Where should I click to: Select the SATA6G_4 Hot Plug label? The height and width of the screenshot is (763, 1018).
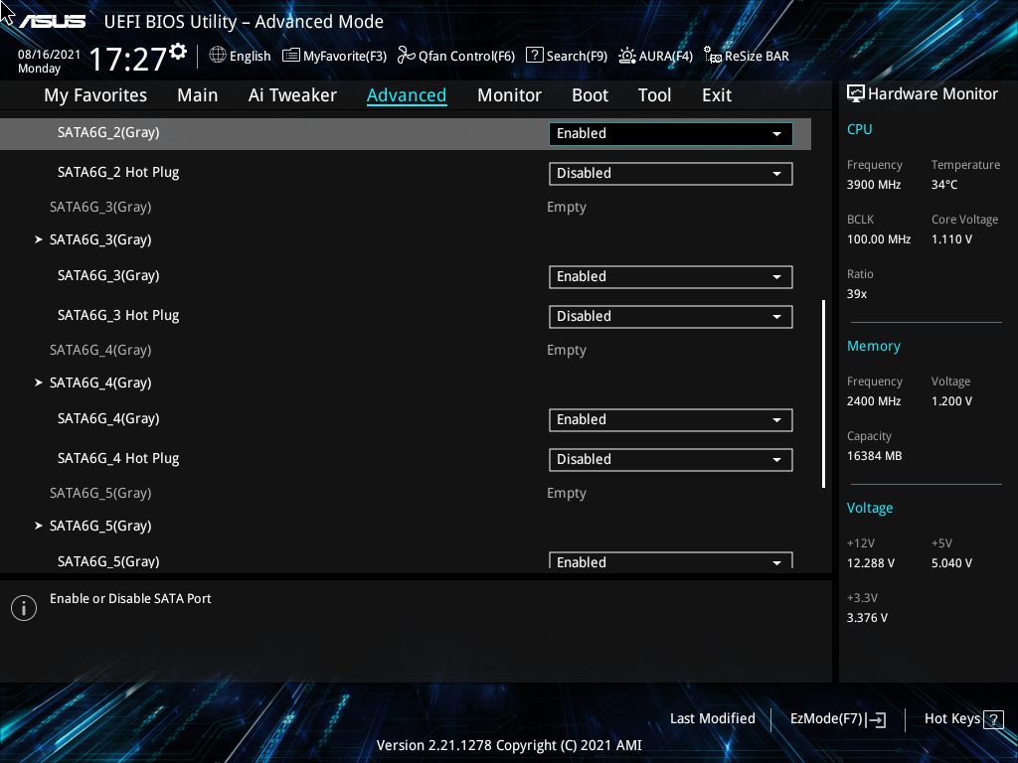(118, 459)
